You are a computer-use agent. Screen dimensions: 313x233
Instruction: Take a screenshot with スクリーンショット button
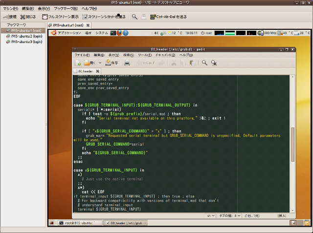[x=104, y=17]
